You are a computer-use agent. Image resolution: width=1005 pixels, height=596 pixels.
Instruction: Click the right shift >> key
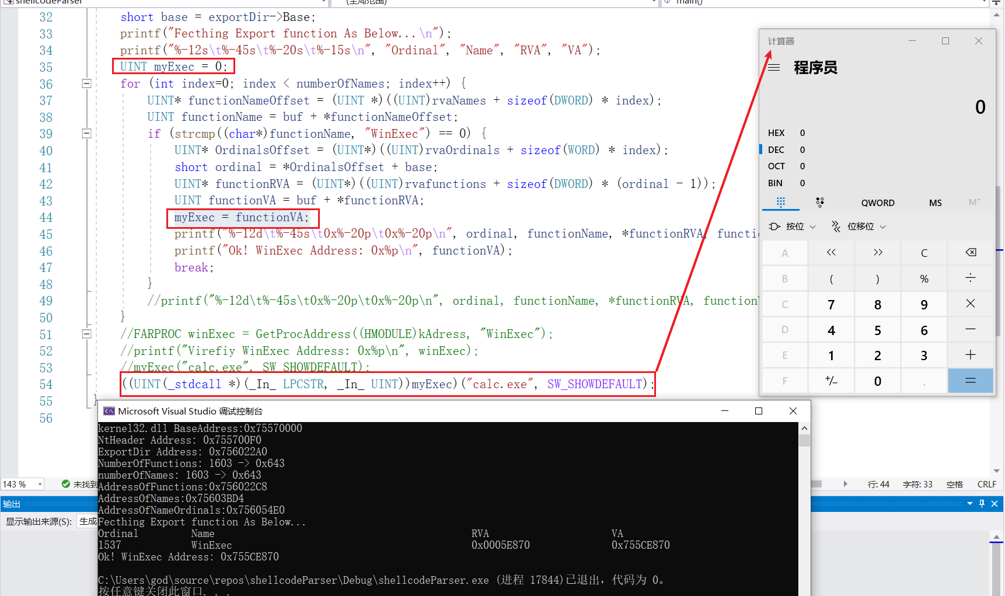pos(878,253)
